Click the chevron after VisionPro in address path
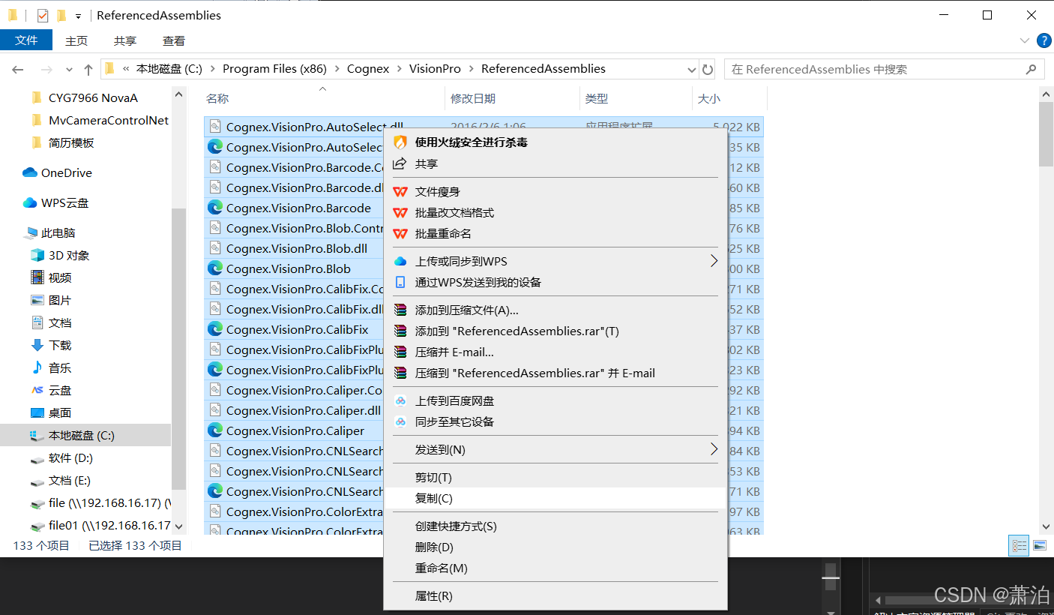Image resolution: width=1054 pixels, height=615 pixels. click(x=471, y=69)
